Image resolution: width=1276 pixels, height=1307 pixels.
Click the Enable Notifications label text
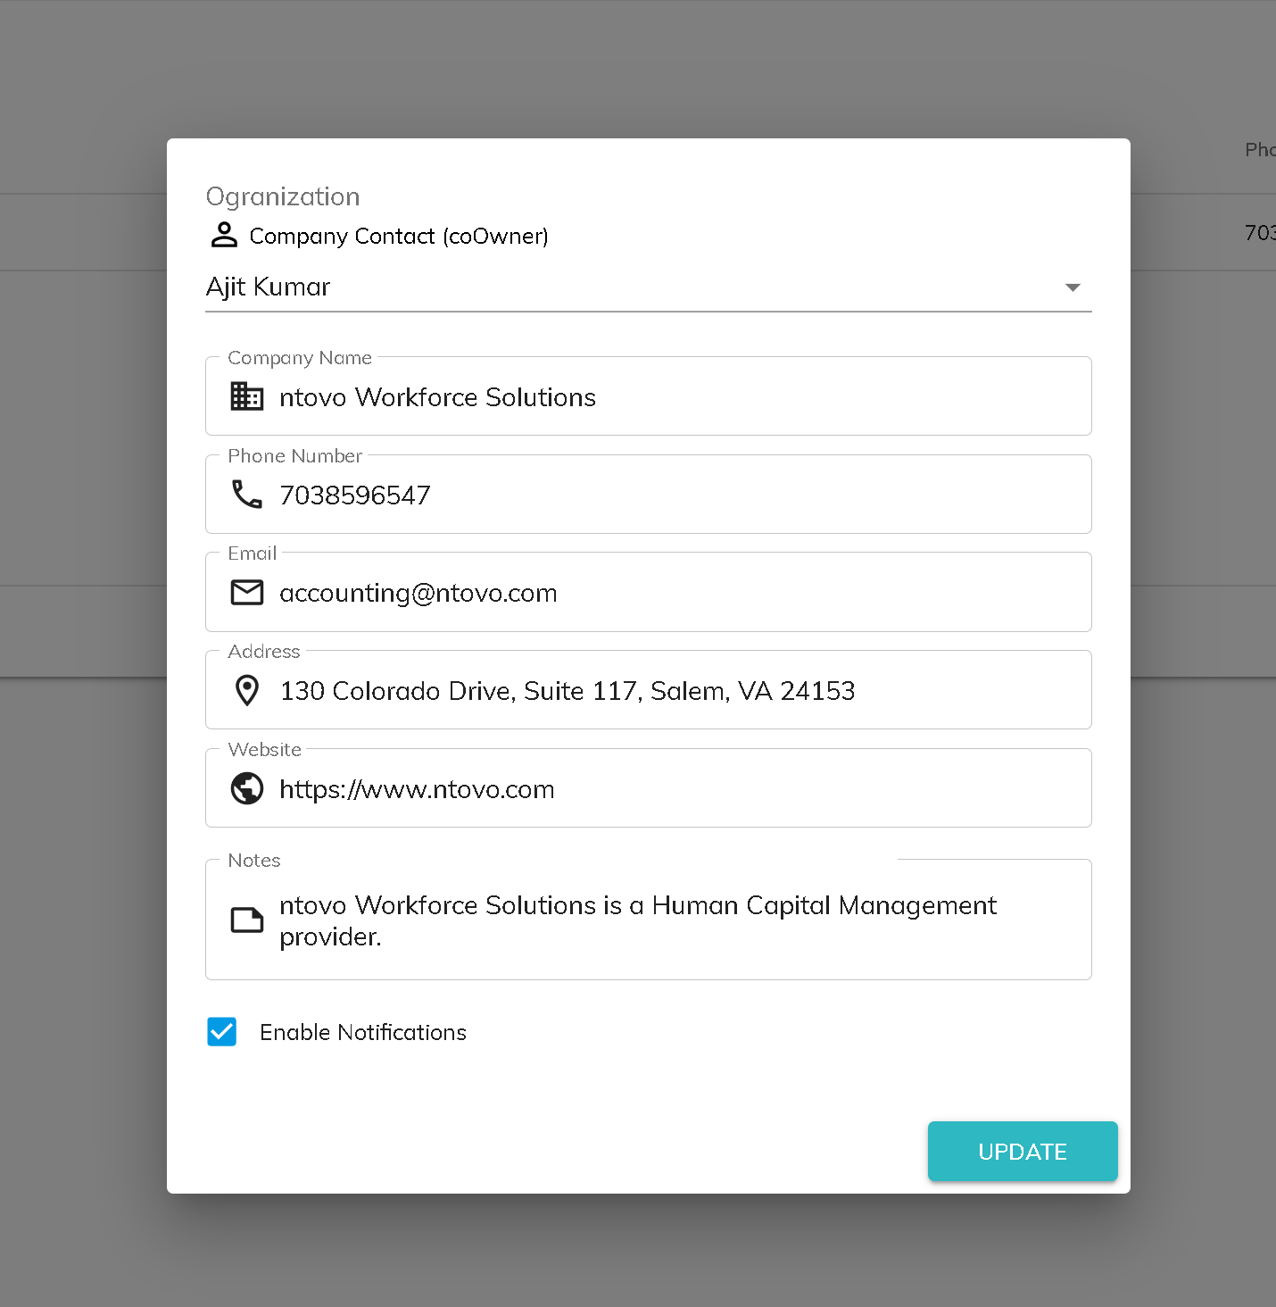coord(362,1033)
